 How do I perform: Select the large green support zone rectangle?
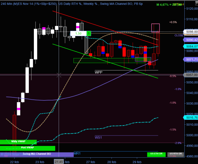109,61
